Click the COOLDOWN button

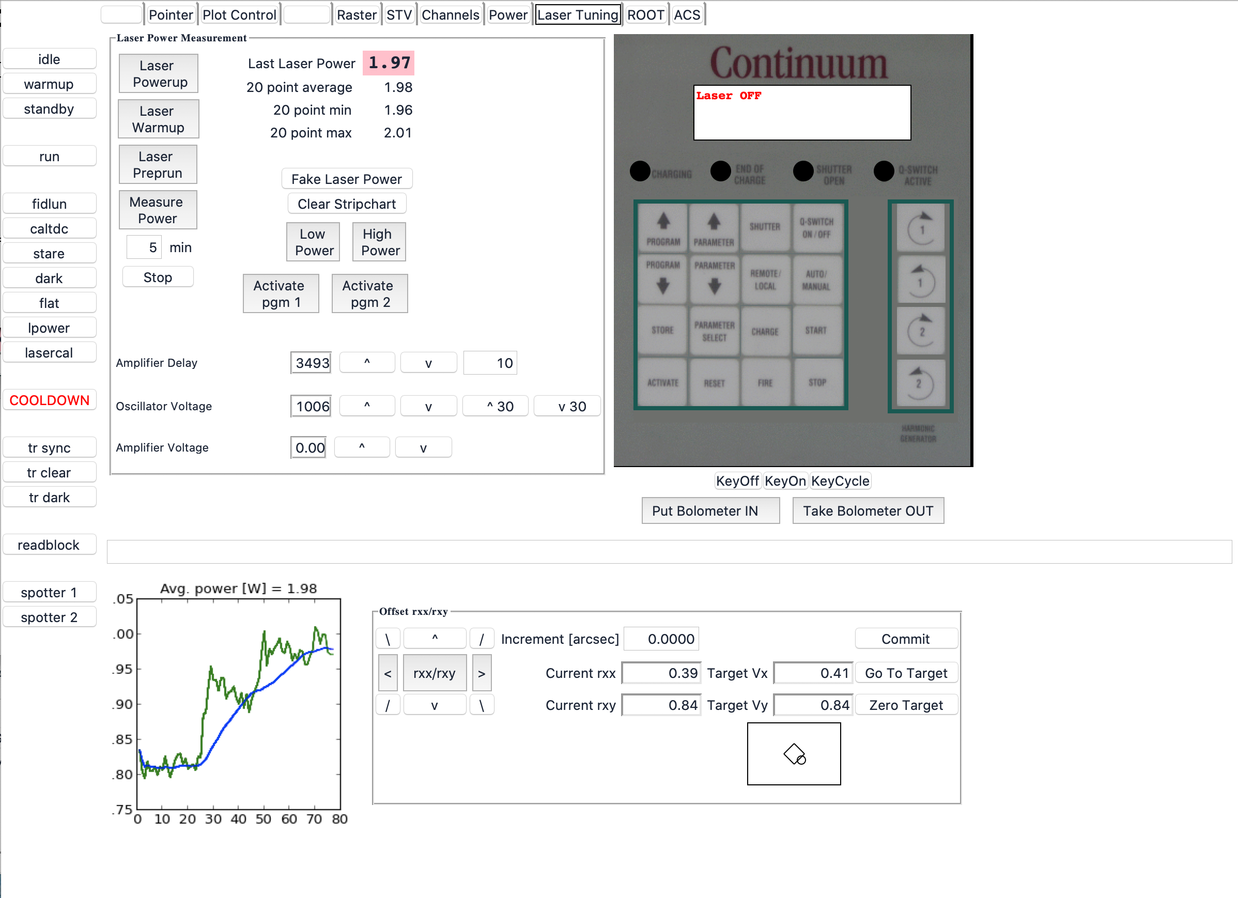[x=49, y=400]
